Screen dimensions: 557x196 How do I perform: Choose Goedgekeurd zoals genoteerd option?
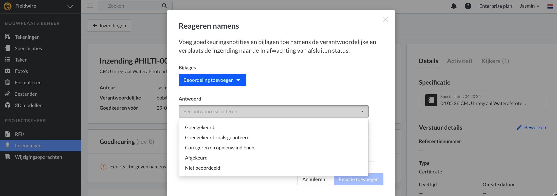click(273, 138)
